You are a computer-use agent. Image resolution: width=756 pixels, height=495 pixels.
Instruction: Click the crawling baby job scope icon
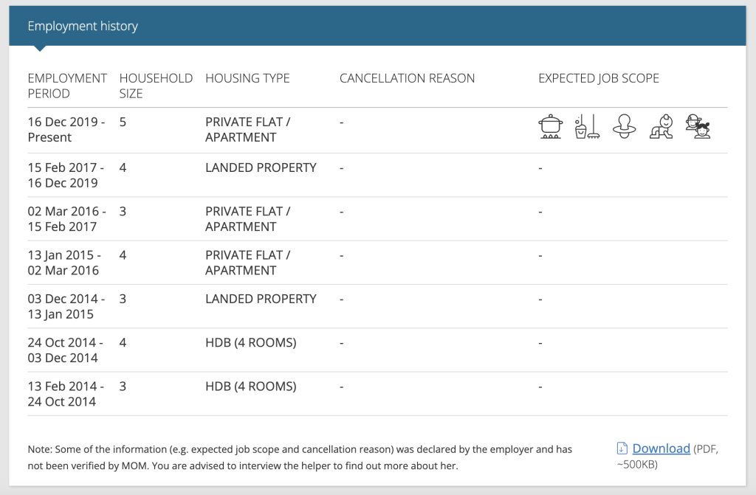tap(661, 127)
